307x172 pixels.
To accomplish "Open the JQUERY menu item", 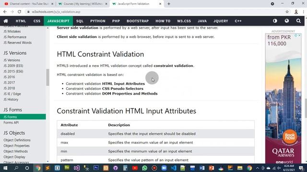I will [x=221, y=21].
